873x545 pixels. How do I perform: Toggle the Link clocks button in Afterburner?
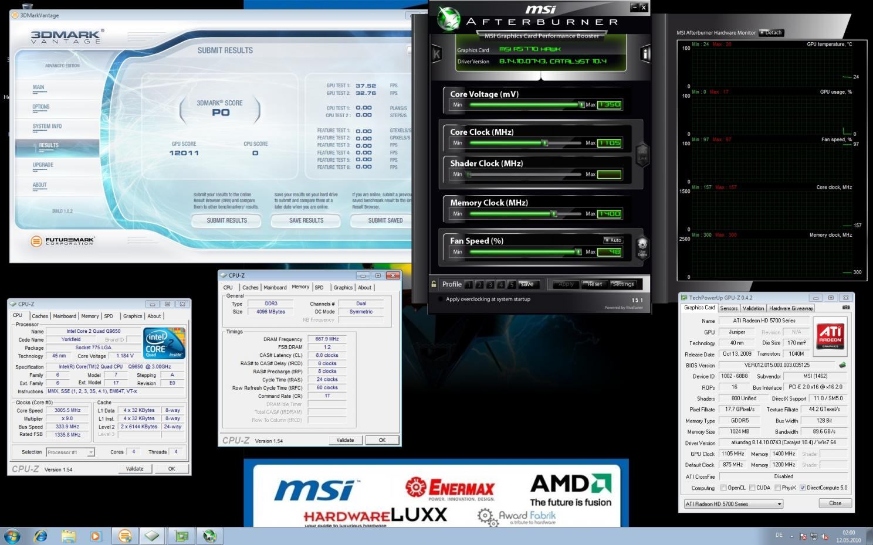642,155
